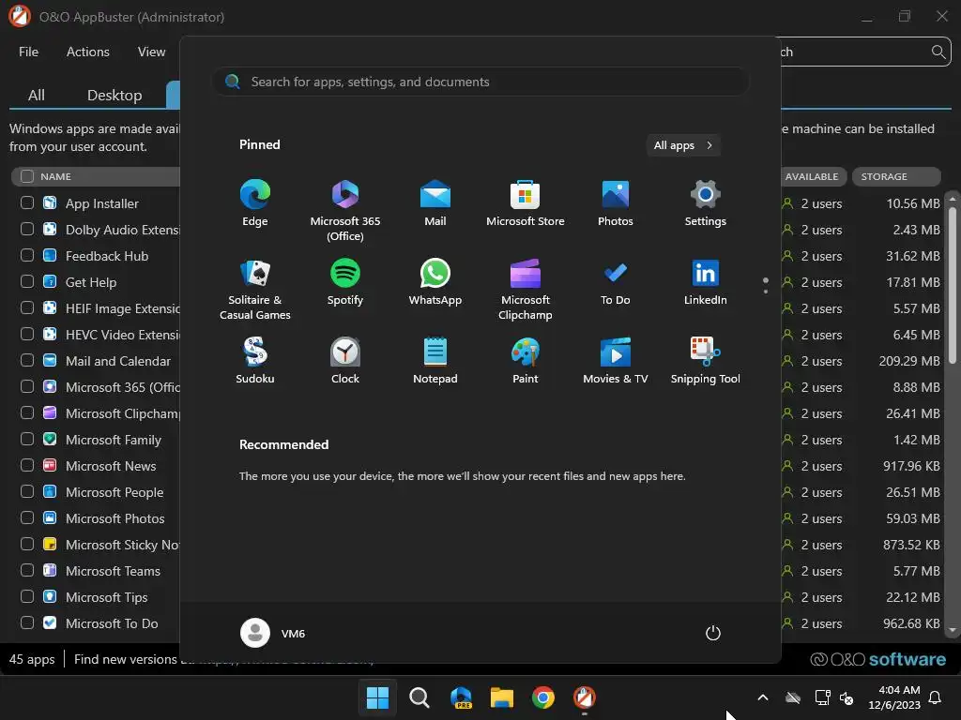Open File Explorer from the taskbar

point(502,697)
